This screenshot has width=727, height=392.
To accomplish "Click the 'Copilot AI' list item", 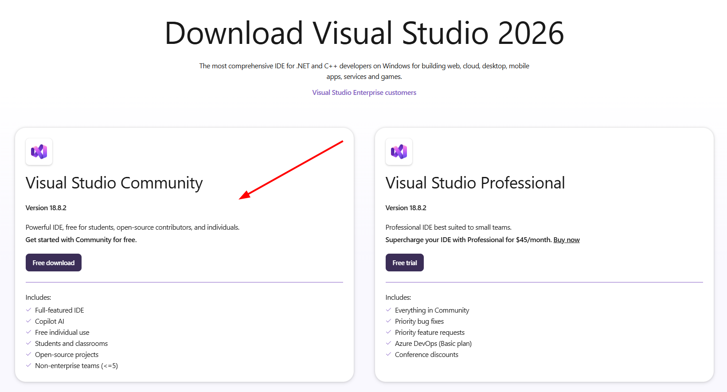I will click(x=50, y=321).
